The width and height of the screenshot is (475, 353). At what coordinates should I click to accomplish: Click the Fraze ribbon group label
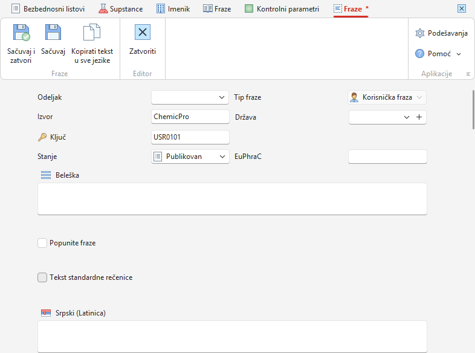[60, 74]
